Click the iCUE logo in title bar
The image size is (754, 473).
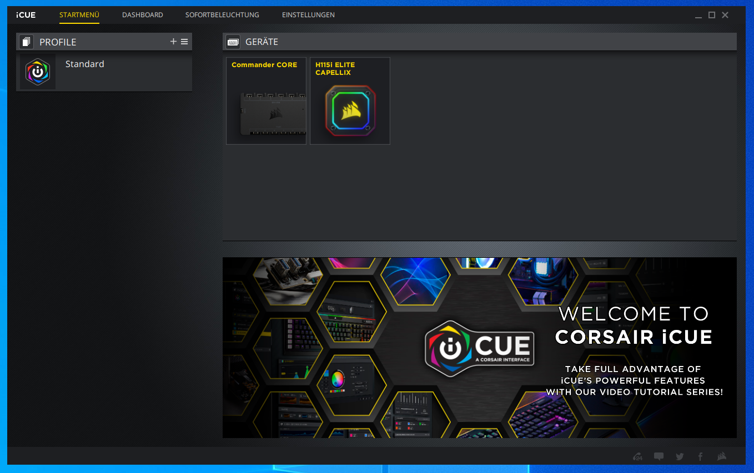tap(26, 15)
